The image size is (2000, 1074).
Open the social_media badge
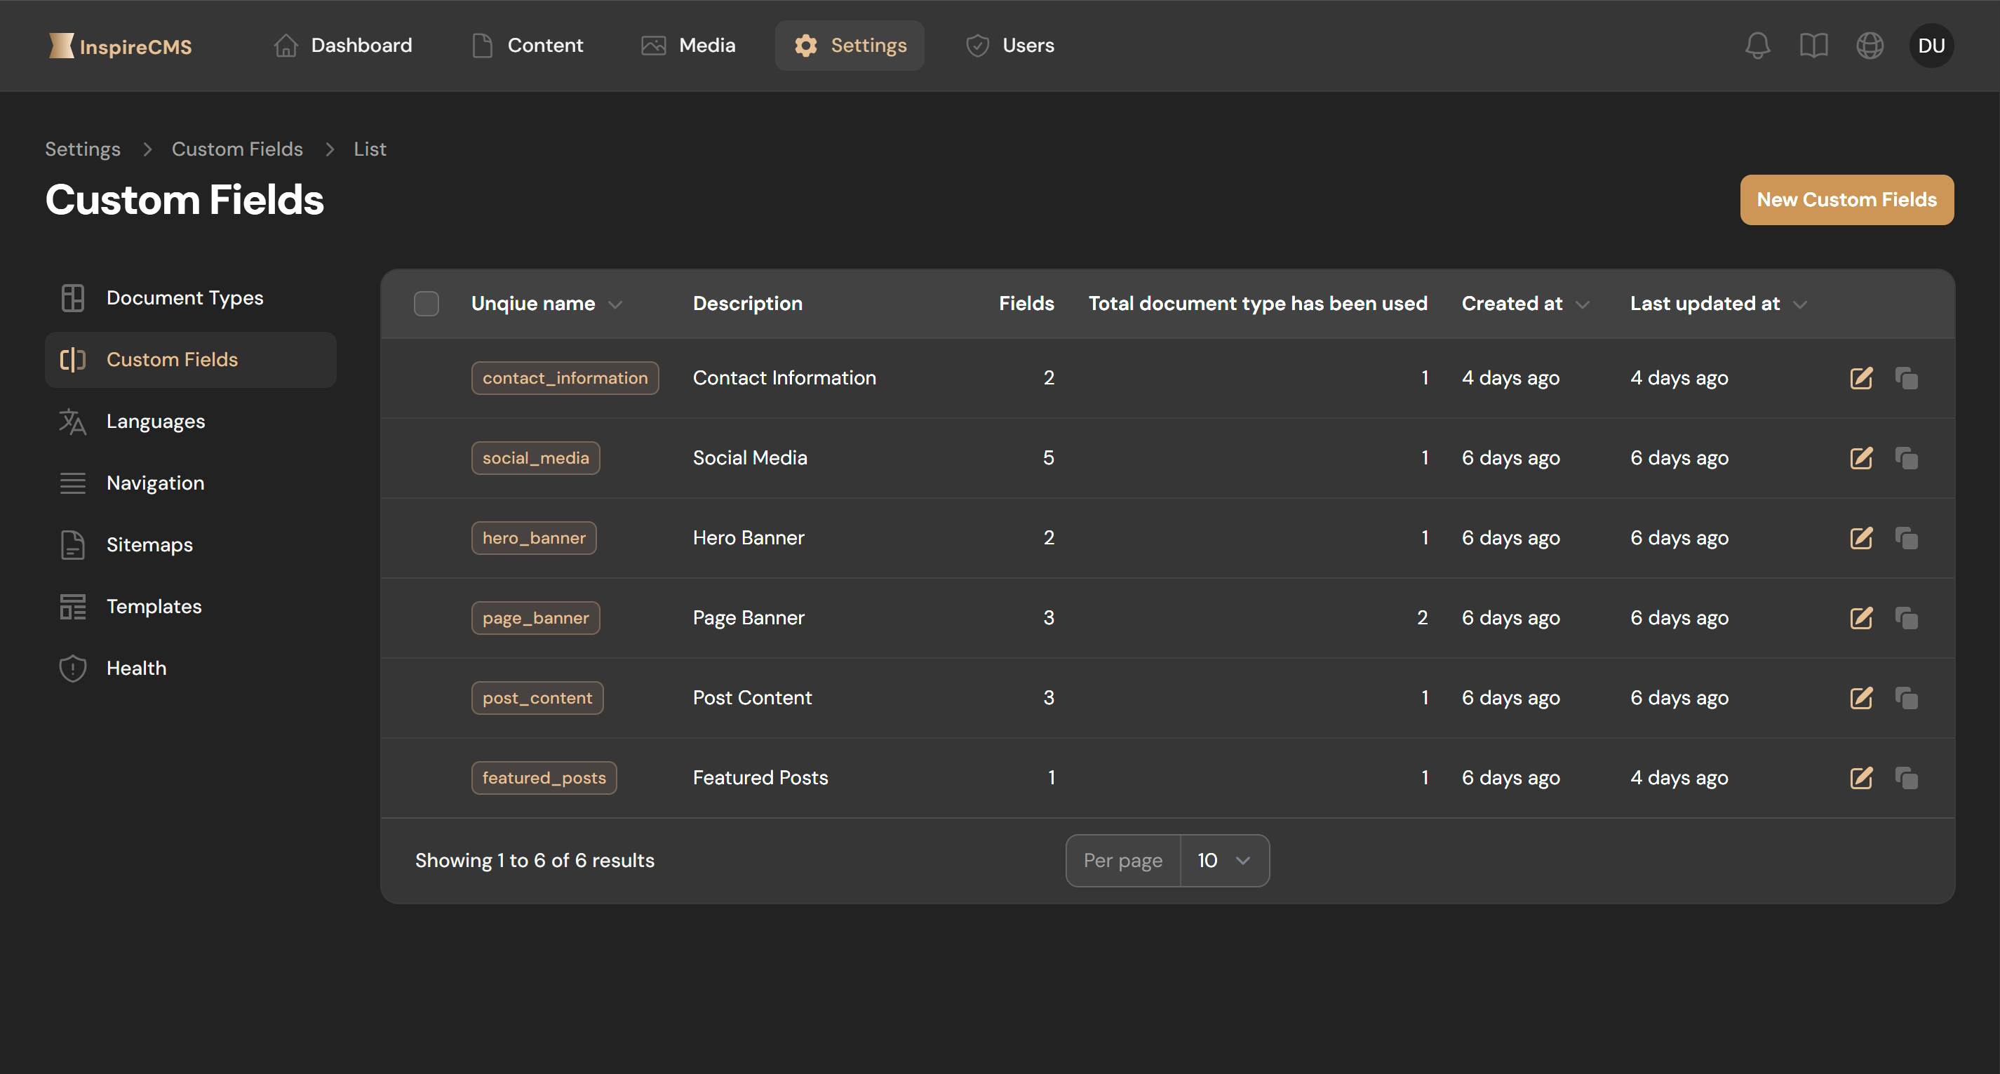[x=535, y=458]
